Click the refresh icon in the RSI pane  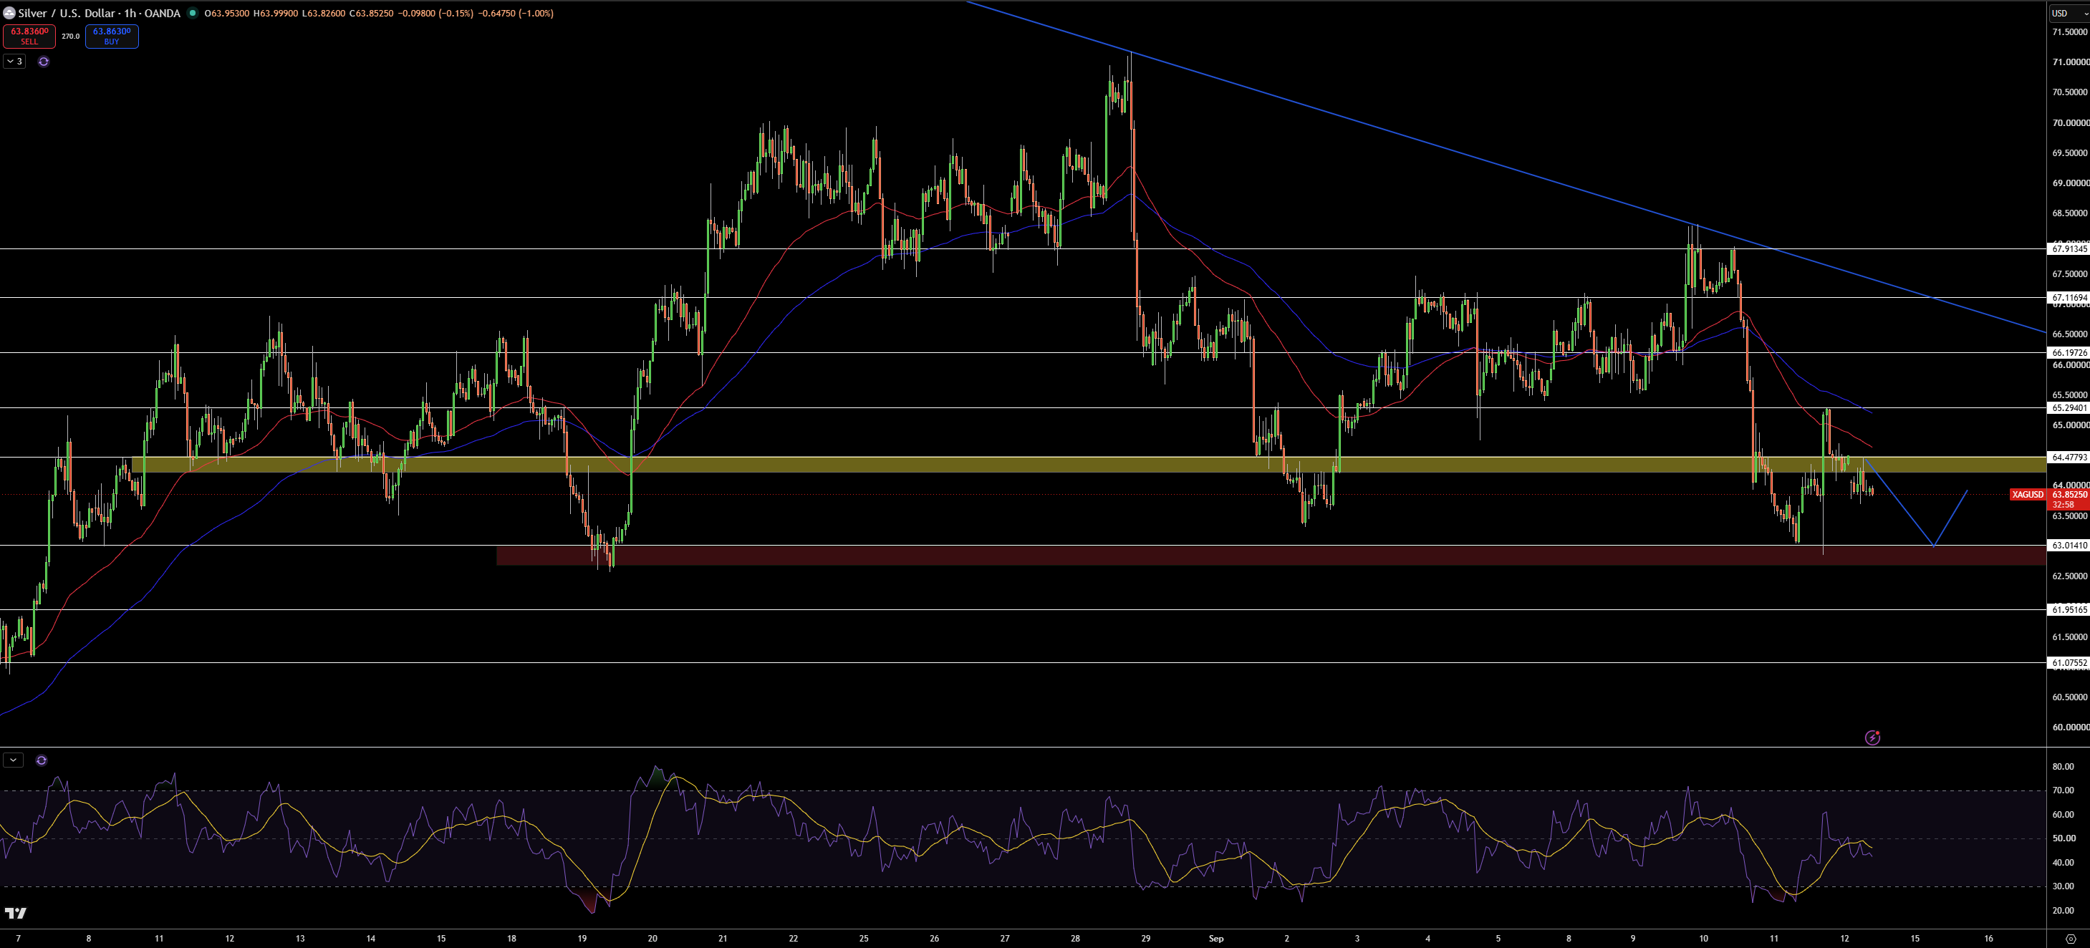pyautogui.click(x=42, y=760)
